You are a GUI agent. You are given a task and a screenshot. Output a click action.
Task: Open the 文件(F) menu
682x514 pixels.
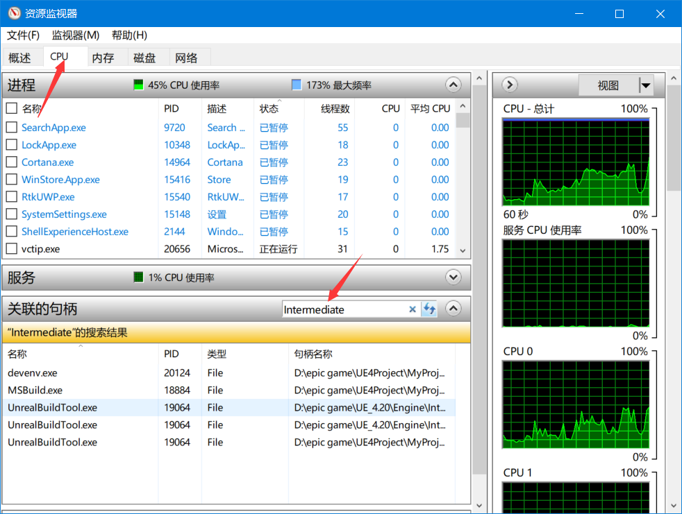pos(23,35)
